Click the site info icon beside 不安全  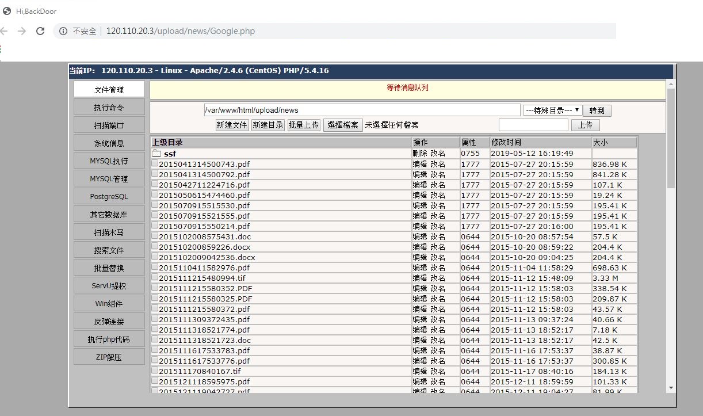(63, 31)
